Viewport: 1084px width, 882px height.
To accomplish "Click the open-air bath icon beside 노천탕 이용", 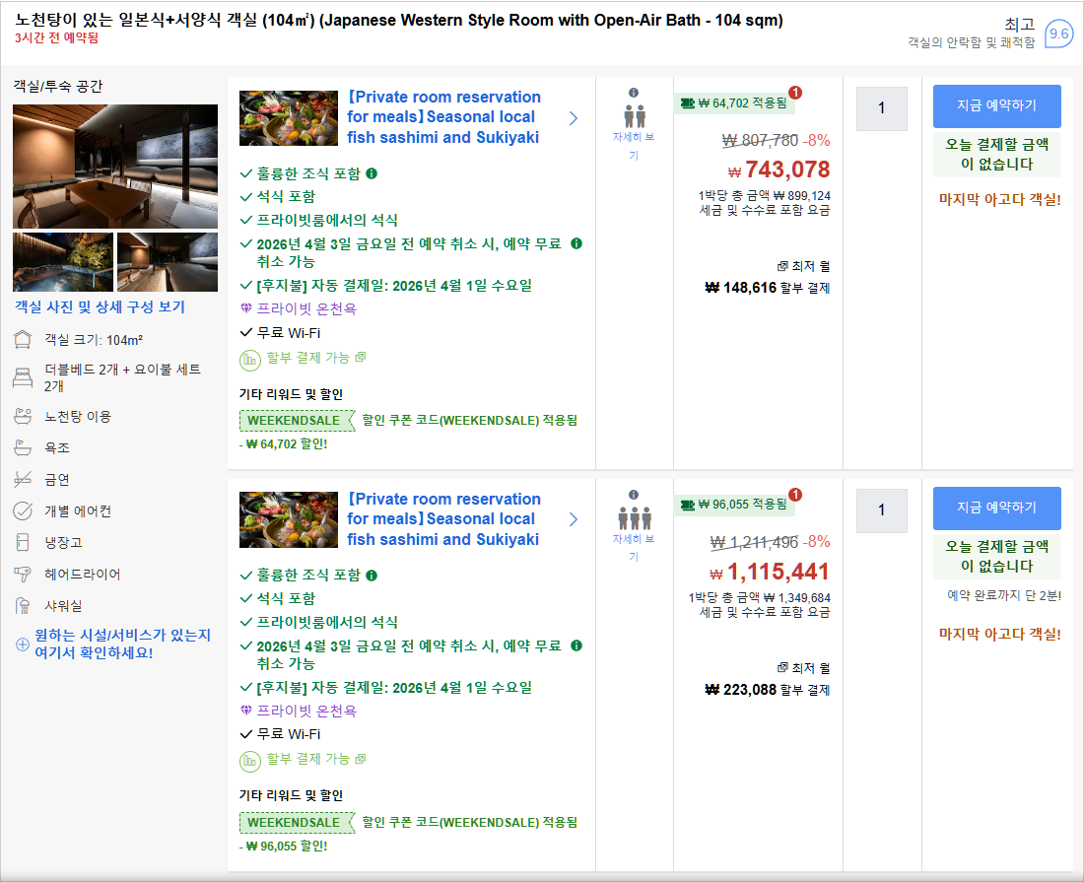I will click(23, 416).
